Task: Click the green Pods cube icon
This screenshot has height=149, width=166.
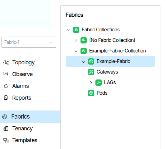Action: pos(91,93)
